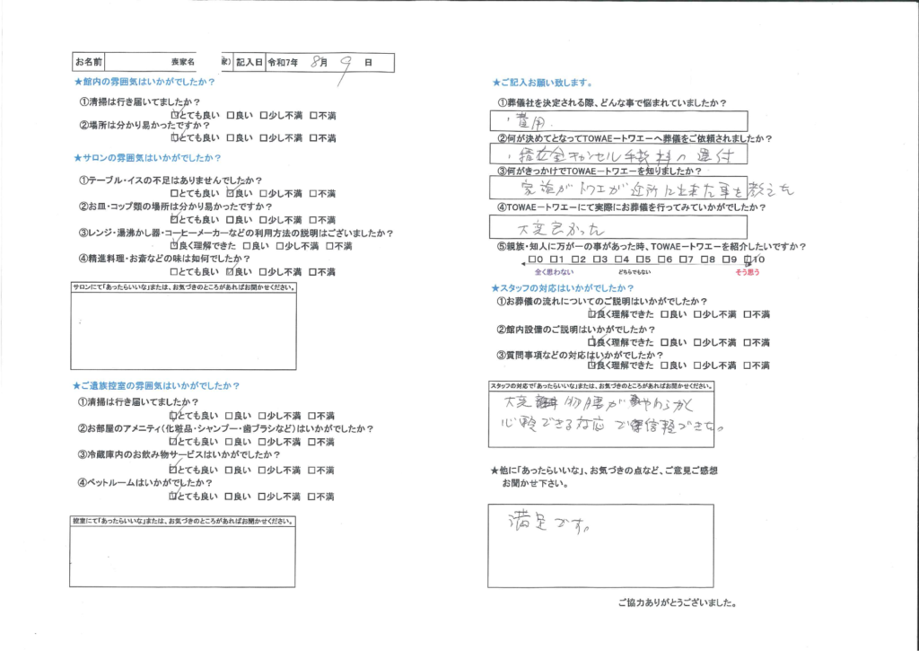Screen dimensions: 919x651
Task: Tick 良く理解できた for レンジ・湯沸かし器 explanation
Action: click(x=174, y=245)
